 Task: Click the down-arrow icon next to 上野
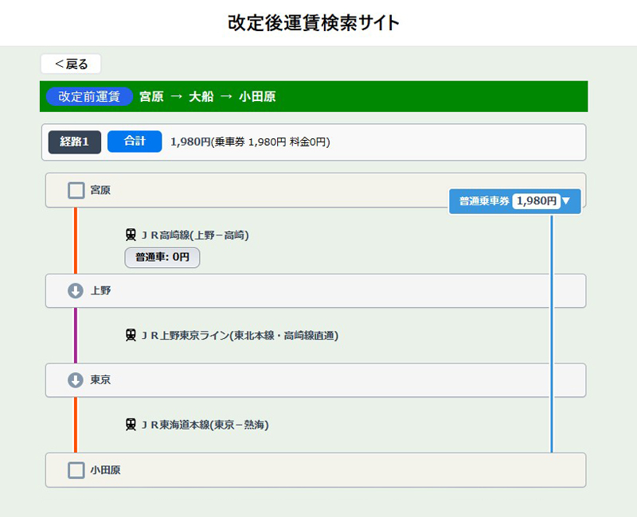(x=76, y=291)
